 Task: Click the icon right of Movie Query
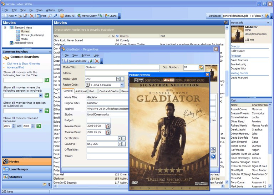(100, 16)
